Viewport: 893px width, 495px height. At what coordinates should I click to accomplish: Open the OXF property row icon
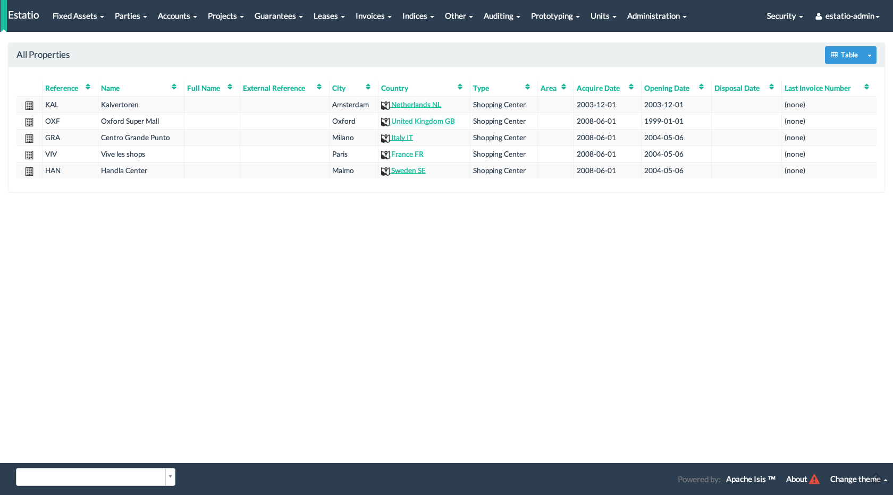click(29, 122)
